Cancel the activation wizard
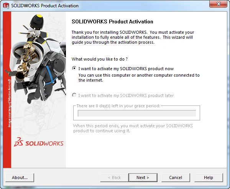This screenshot has height=189, width=230. pos(176,177)
